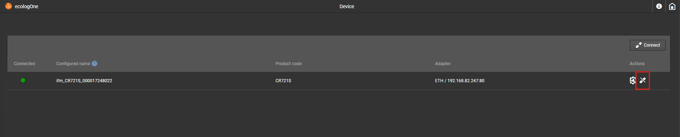
Task: Click the Product code column header
Action: (x=289, y=64)
